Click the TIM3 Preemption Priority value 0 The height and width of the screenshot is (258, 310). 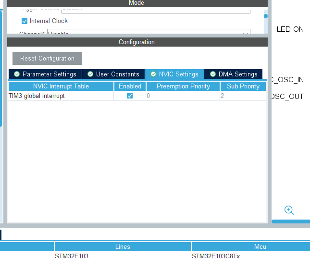coord(183,96)
